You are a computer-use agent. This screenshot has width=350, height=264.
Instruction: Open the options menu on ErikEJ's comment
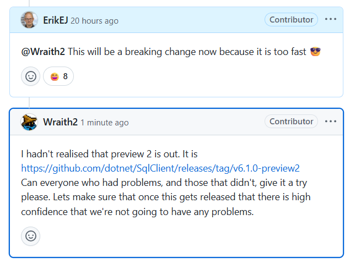point(330,20)
